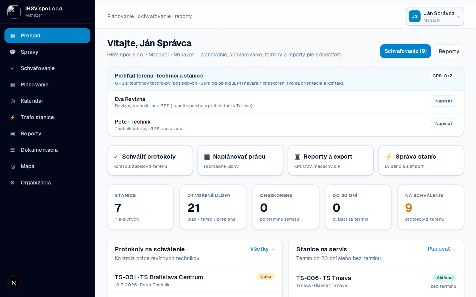
Task: Click the Trafo stanice lightning icon in sidebar
Action: (12, 117)
